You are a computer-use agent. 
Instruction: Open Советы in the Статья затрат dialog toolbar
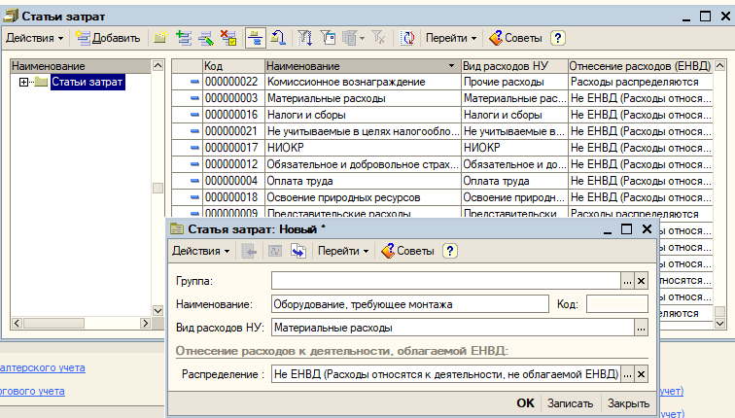coord(407,251)
